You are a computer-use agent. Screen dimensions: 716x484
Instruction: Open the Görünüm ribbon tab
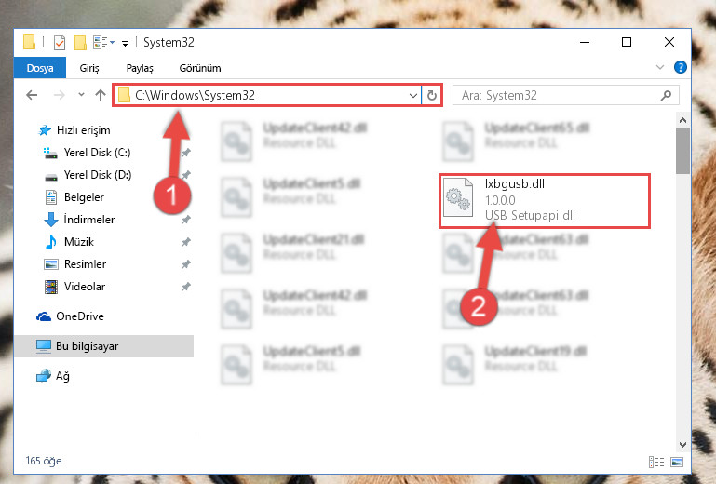(200, 68)
